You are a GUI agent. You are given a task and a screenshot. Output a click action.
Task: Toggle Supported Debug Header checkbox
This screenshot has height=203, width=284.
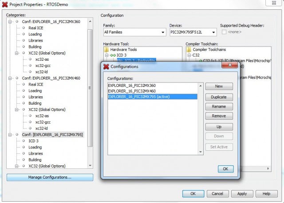pyautogui.click(x=224, y=32)
